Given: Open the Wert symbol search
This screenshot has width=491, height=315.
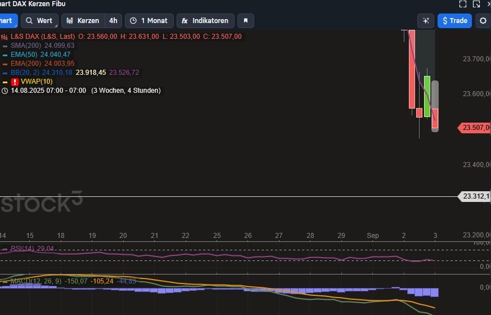Looking at the screenshot, I should pyautogui.click(x=40, y=21).
